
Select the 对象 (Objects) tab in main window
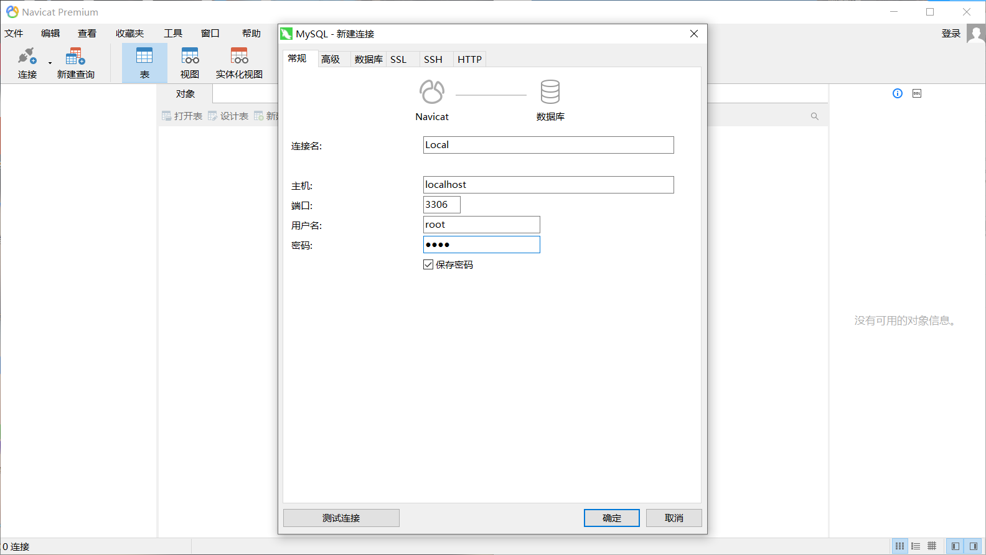point(185,94)
